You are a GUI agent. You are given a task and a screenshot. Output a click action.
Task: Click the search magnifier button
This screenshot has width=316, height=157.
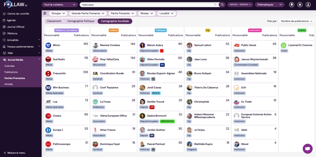pos(222,5)
